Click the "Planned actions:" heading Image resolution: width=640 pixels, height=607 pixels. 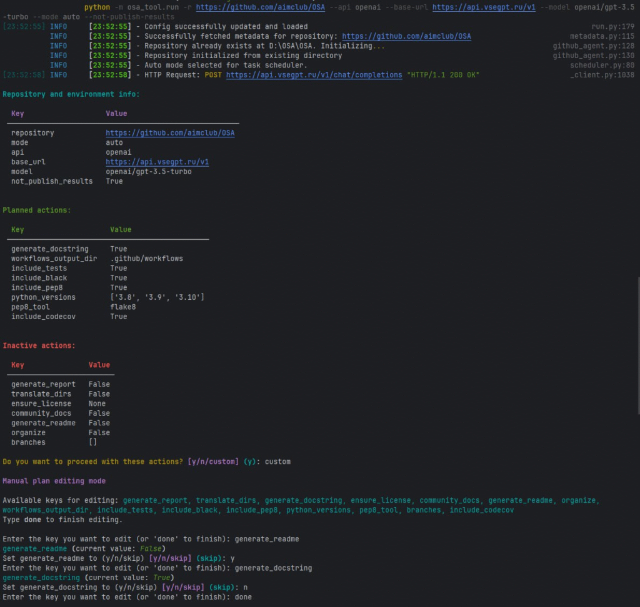(x=36, y=210)
